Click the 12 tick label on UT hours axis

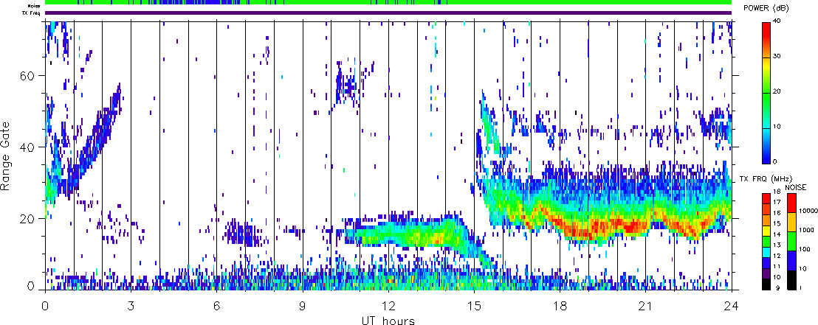pyautogui.click(x=388, y=307)
